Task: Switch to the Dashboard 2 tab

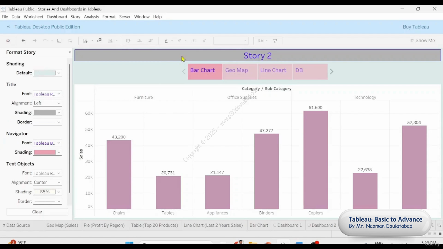Action: [x=322, y=225]
